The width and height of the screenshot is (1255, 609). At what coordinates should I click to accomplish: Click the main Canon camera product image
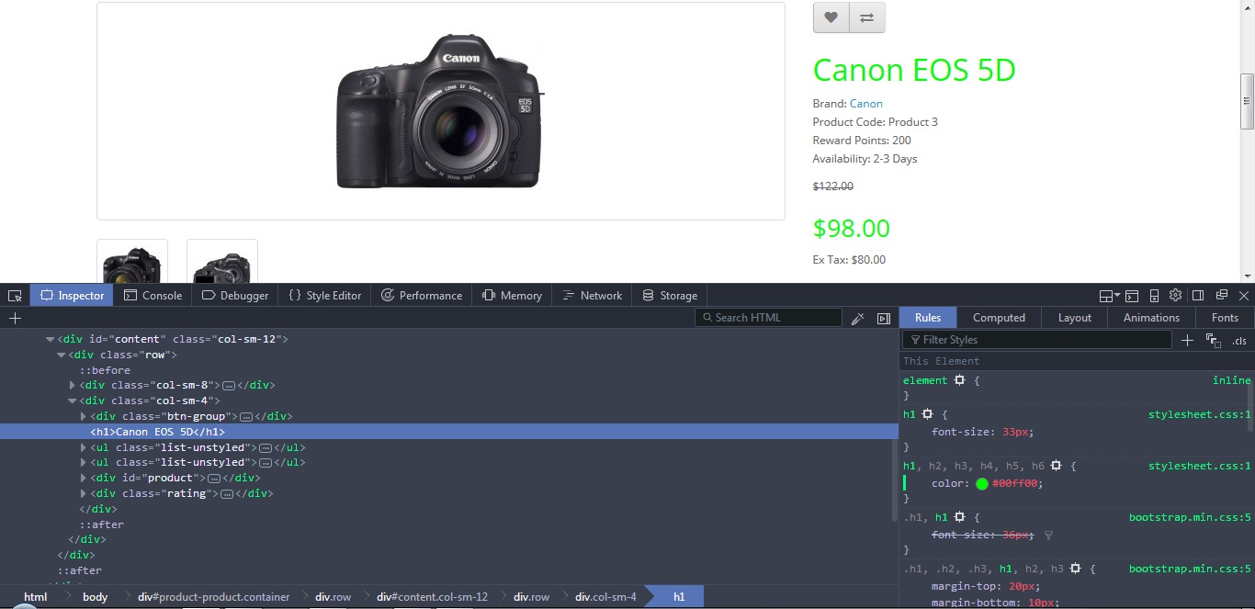(x=441, y=111)
